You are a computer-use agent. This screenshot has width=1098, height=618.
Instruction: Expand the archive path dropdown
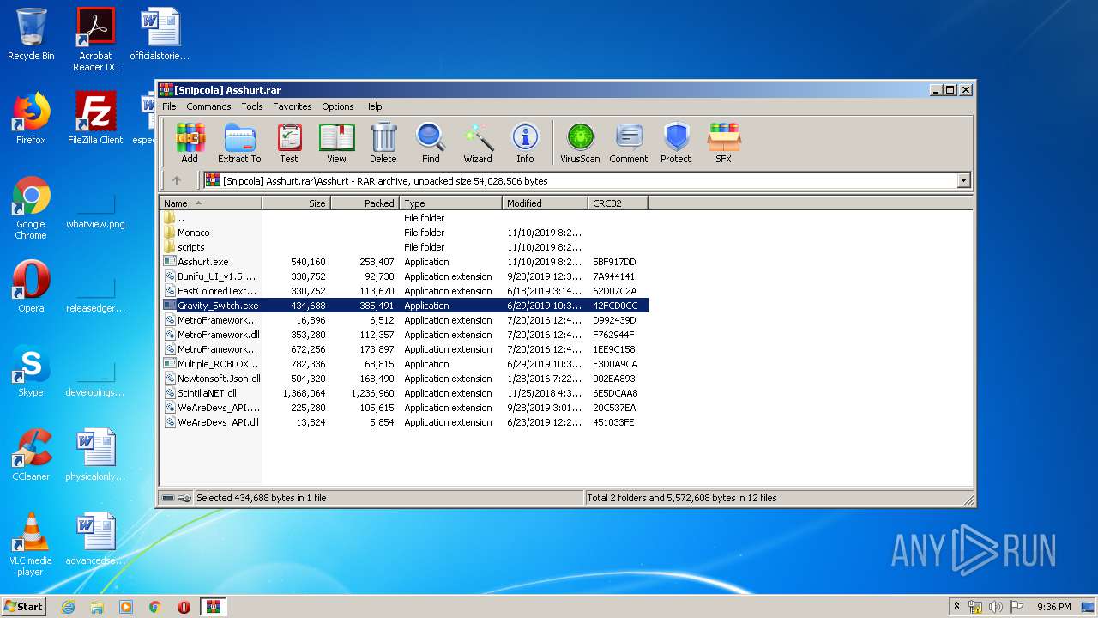(963, 180)
